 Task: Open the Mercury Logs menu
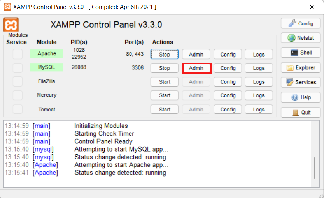click(259, 95)
